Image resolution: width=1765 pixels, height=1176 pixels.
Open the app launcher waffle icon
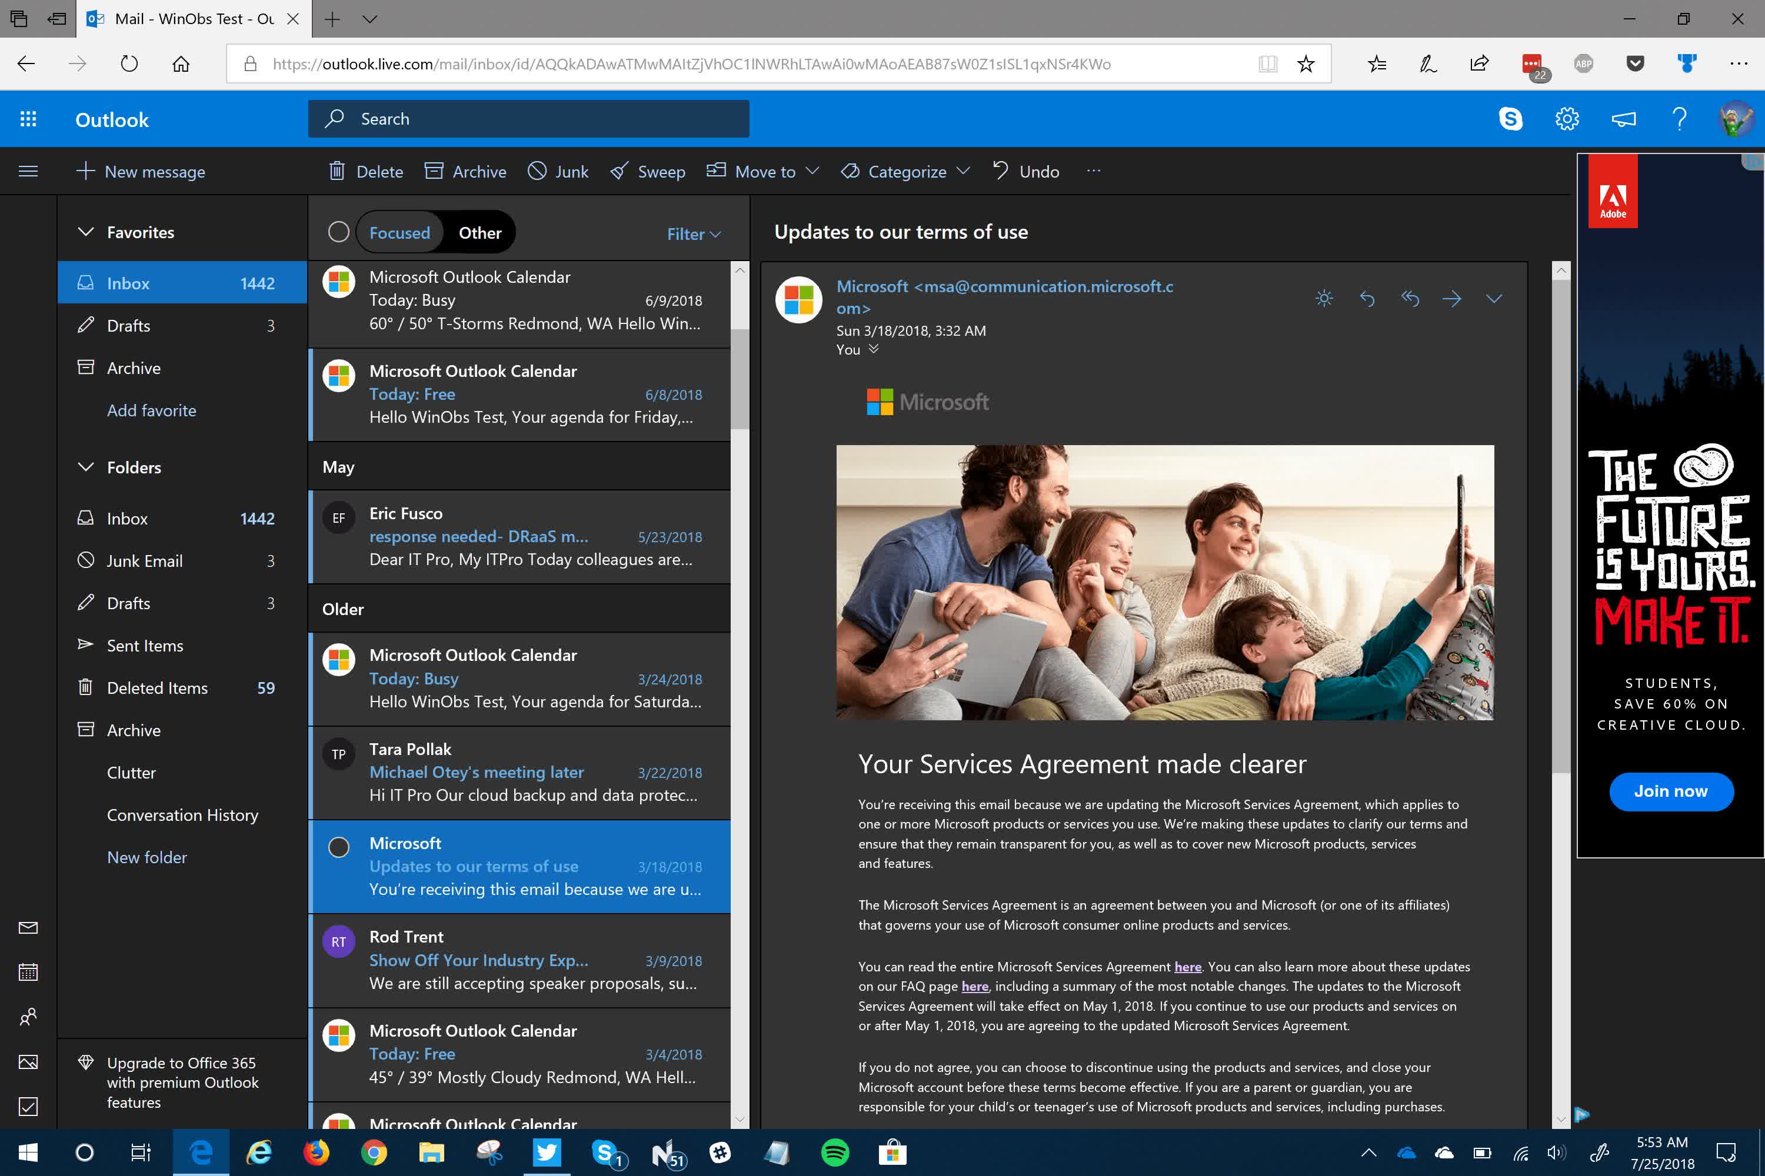pyautogui.click(x=28, y=119)
